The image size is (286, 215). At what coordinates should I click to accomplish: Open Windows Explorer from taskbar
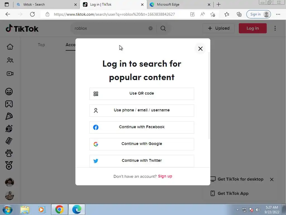[25, 209]
